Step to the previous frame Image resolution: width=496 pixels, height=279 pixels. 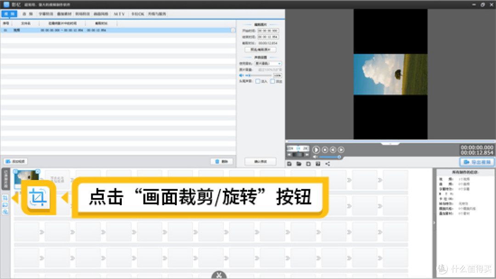coord(333,150)
